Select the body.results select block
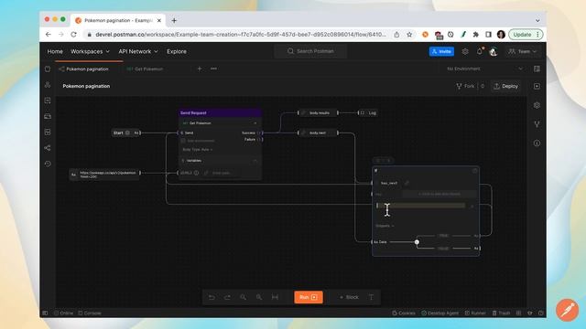Screen dimensions: 586x329 click(x=319, y=112)
